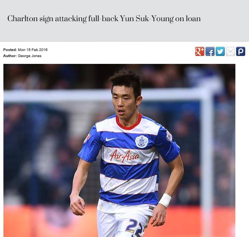Click the 'Posted:' label
Screen dimensions: 249x237
(10, 50)
